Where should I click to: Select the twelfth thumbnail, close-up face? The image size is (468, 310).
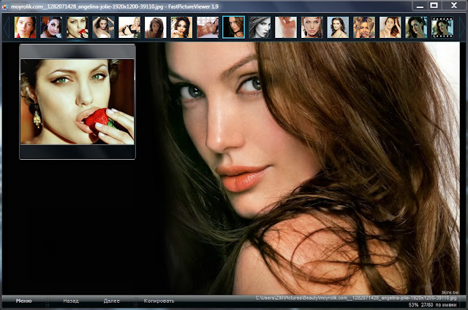point(312,27)
